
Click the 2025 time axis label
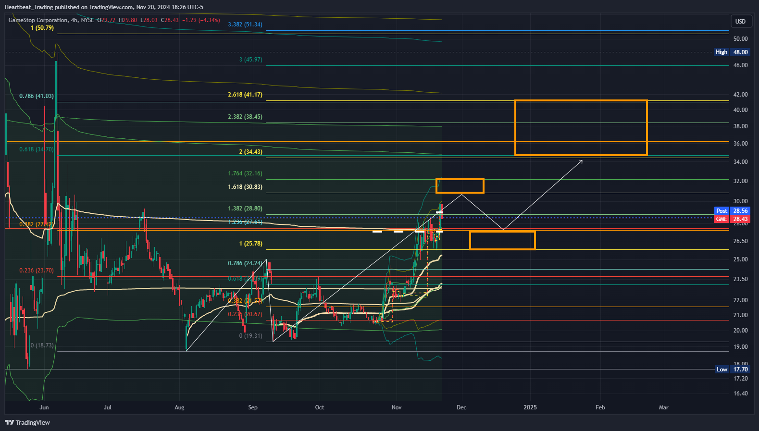530,407
